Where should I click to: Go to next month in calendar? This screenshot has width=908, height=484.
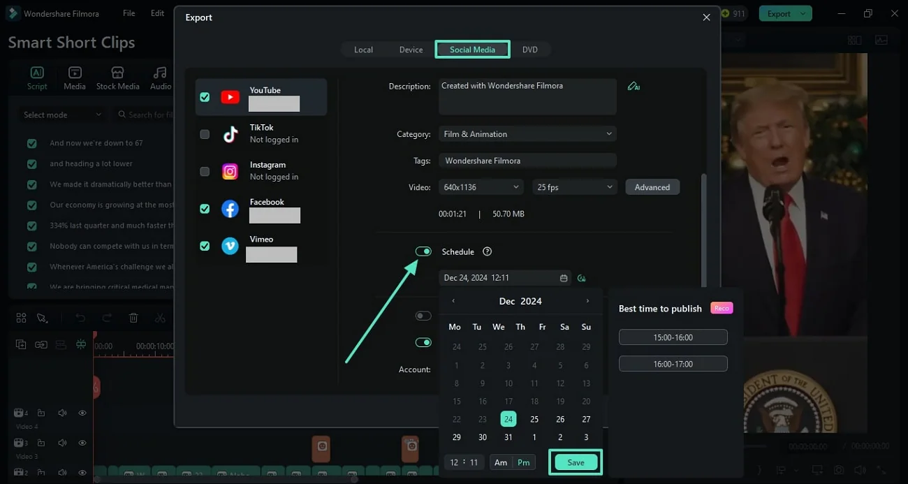point(587,301)
